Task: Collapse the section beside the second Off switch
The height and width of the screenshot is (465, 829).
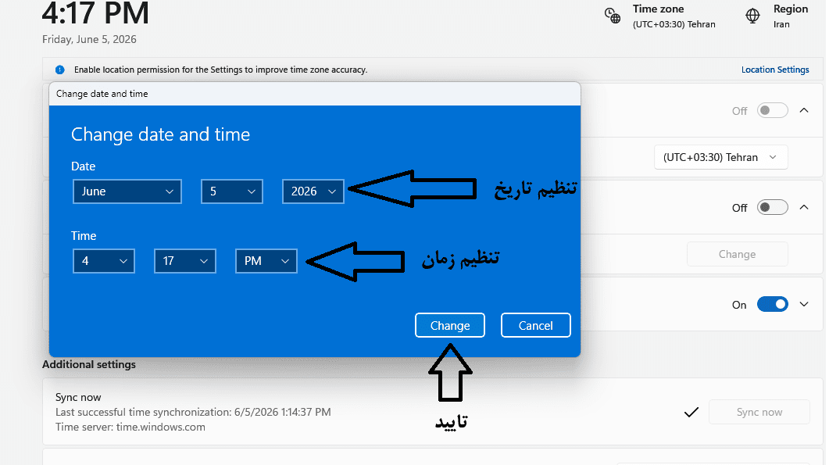Action: (804, 207)
